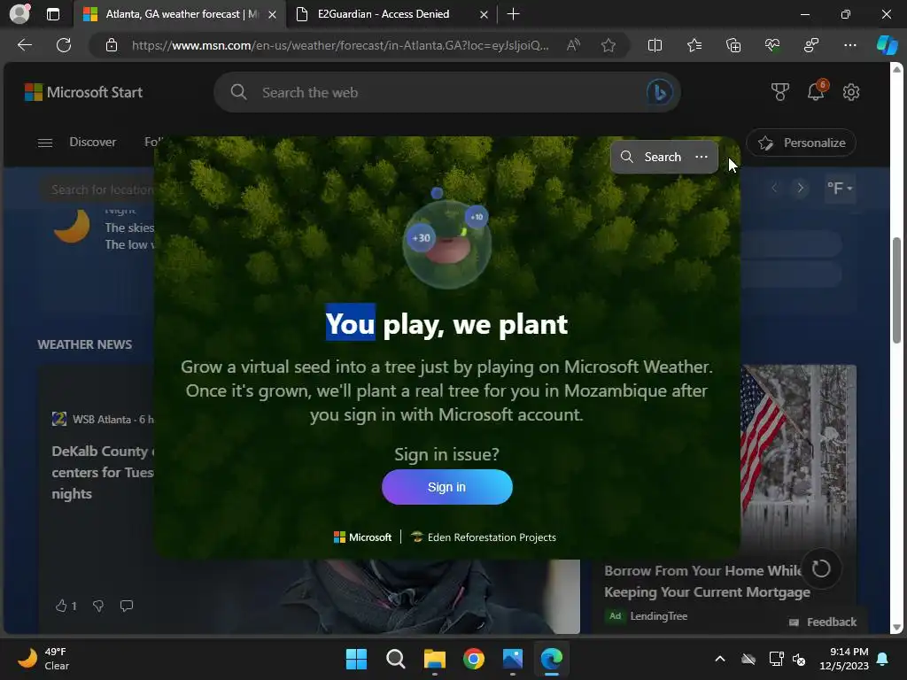
Task: Click the Edge profile avatar icon
Action: coord(19,14)
